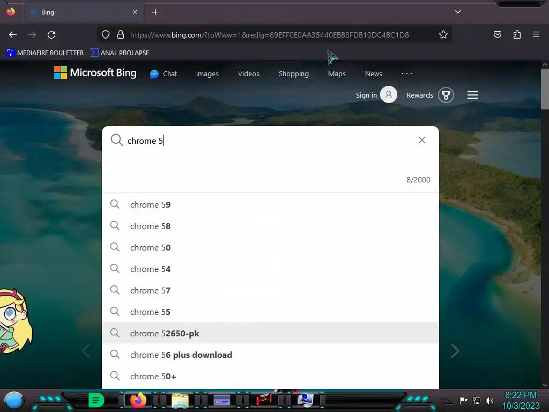Select suggestion chrome 55
549x412 pixels.
270,312
